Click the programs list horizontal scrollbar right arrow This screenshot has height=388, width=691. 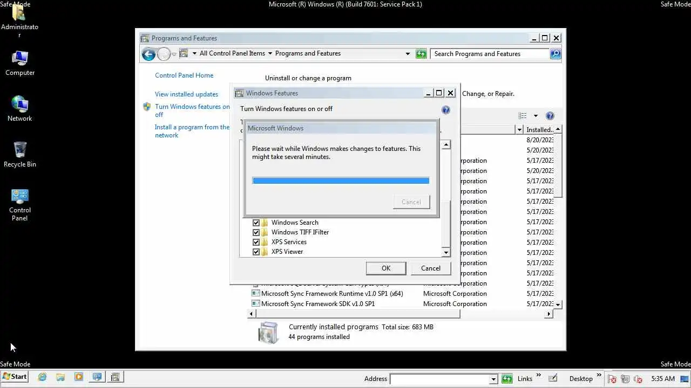549,314
